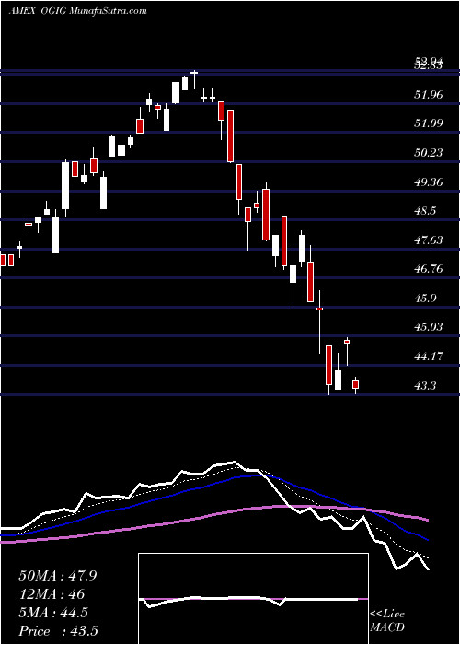This screenshot has width=460, height=645.
Task: Click the 49.36 price axis label
Action: point(429,182)
